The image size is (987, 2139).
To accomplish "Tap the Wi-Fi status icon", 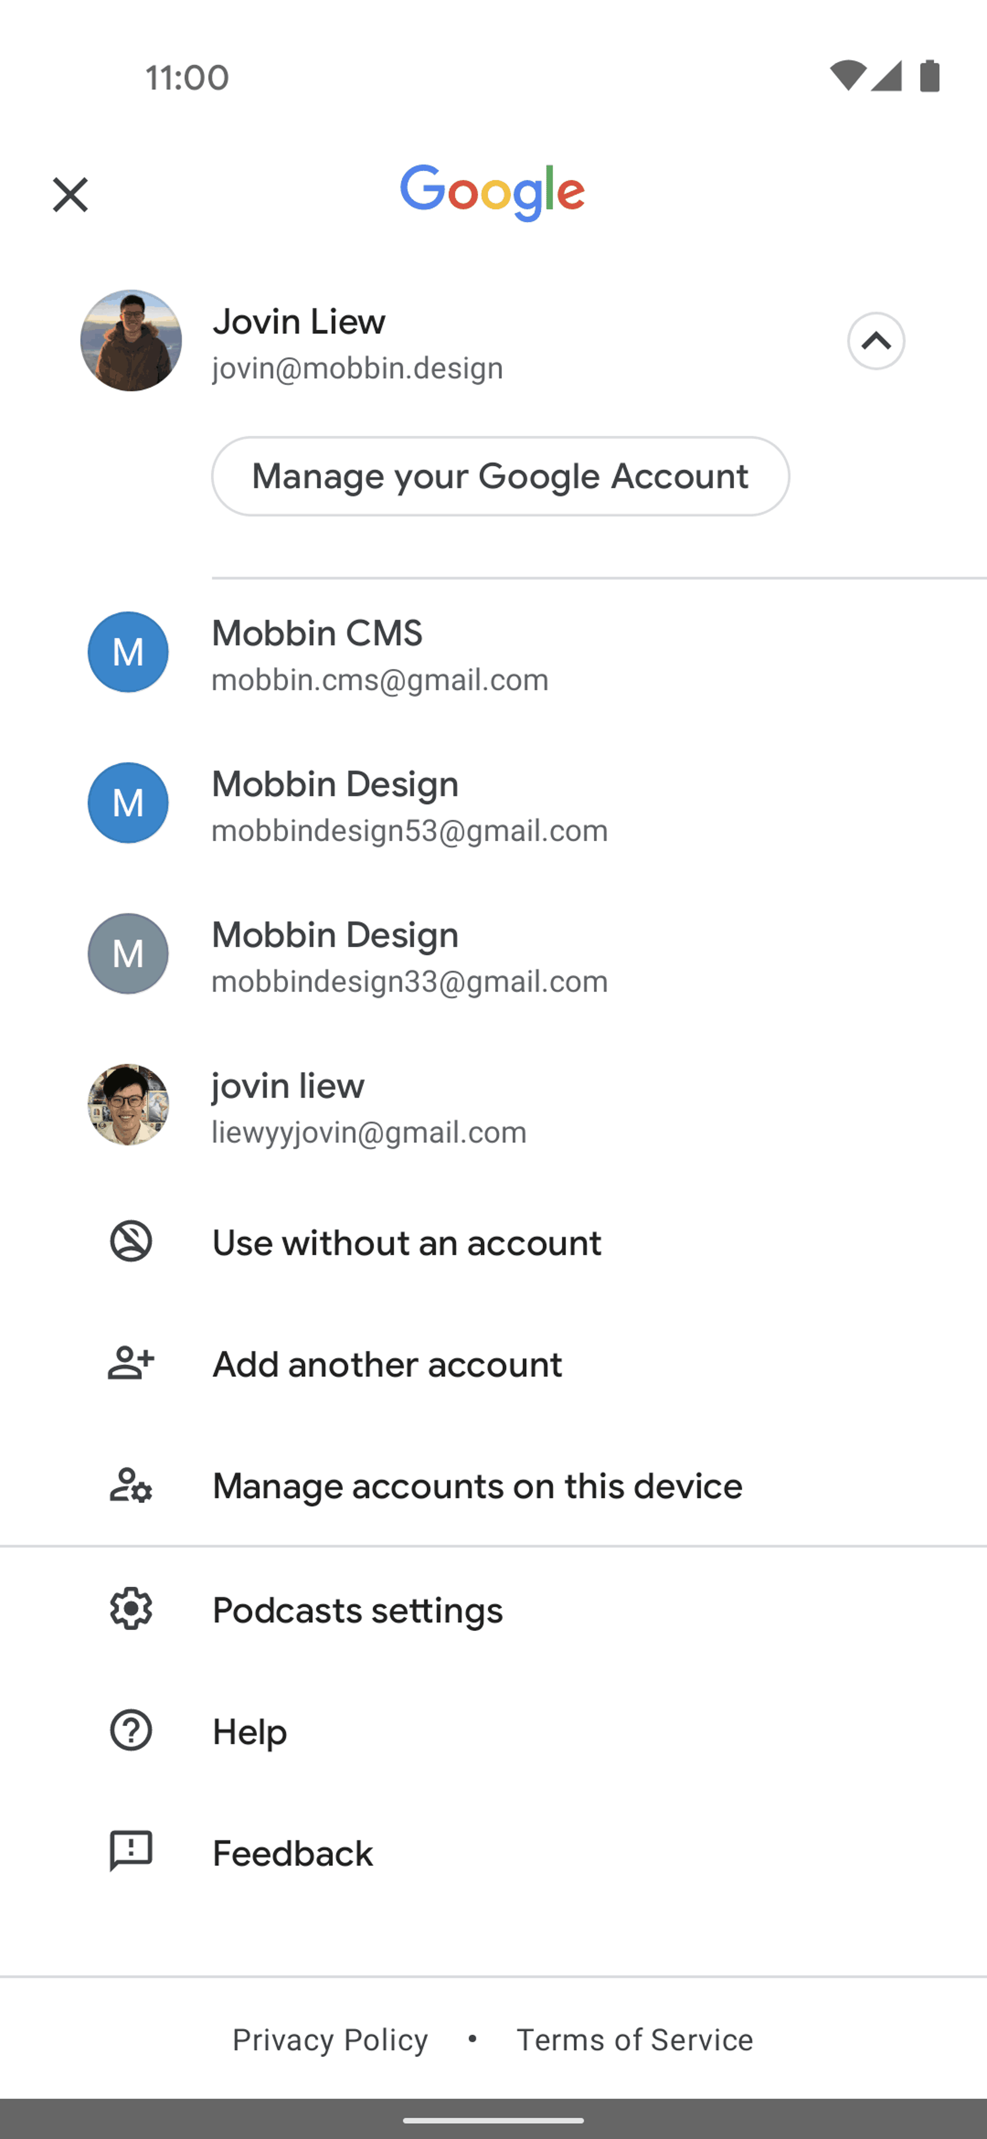I will point(848,76).
